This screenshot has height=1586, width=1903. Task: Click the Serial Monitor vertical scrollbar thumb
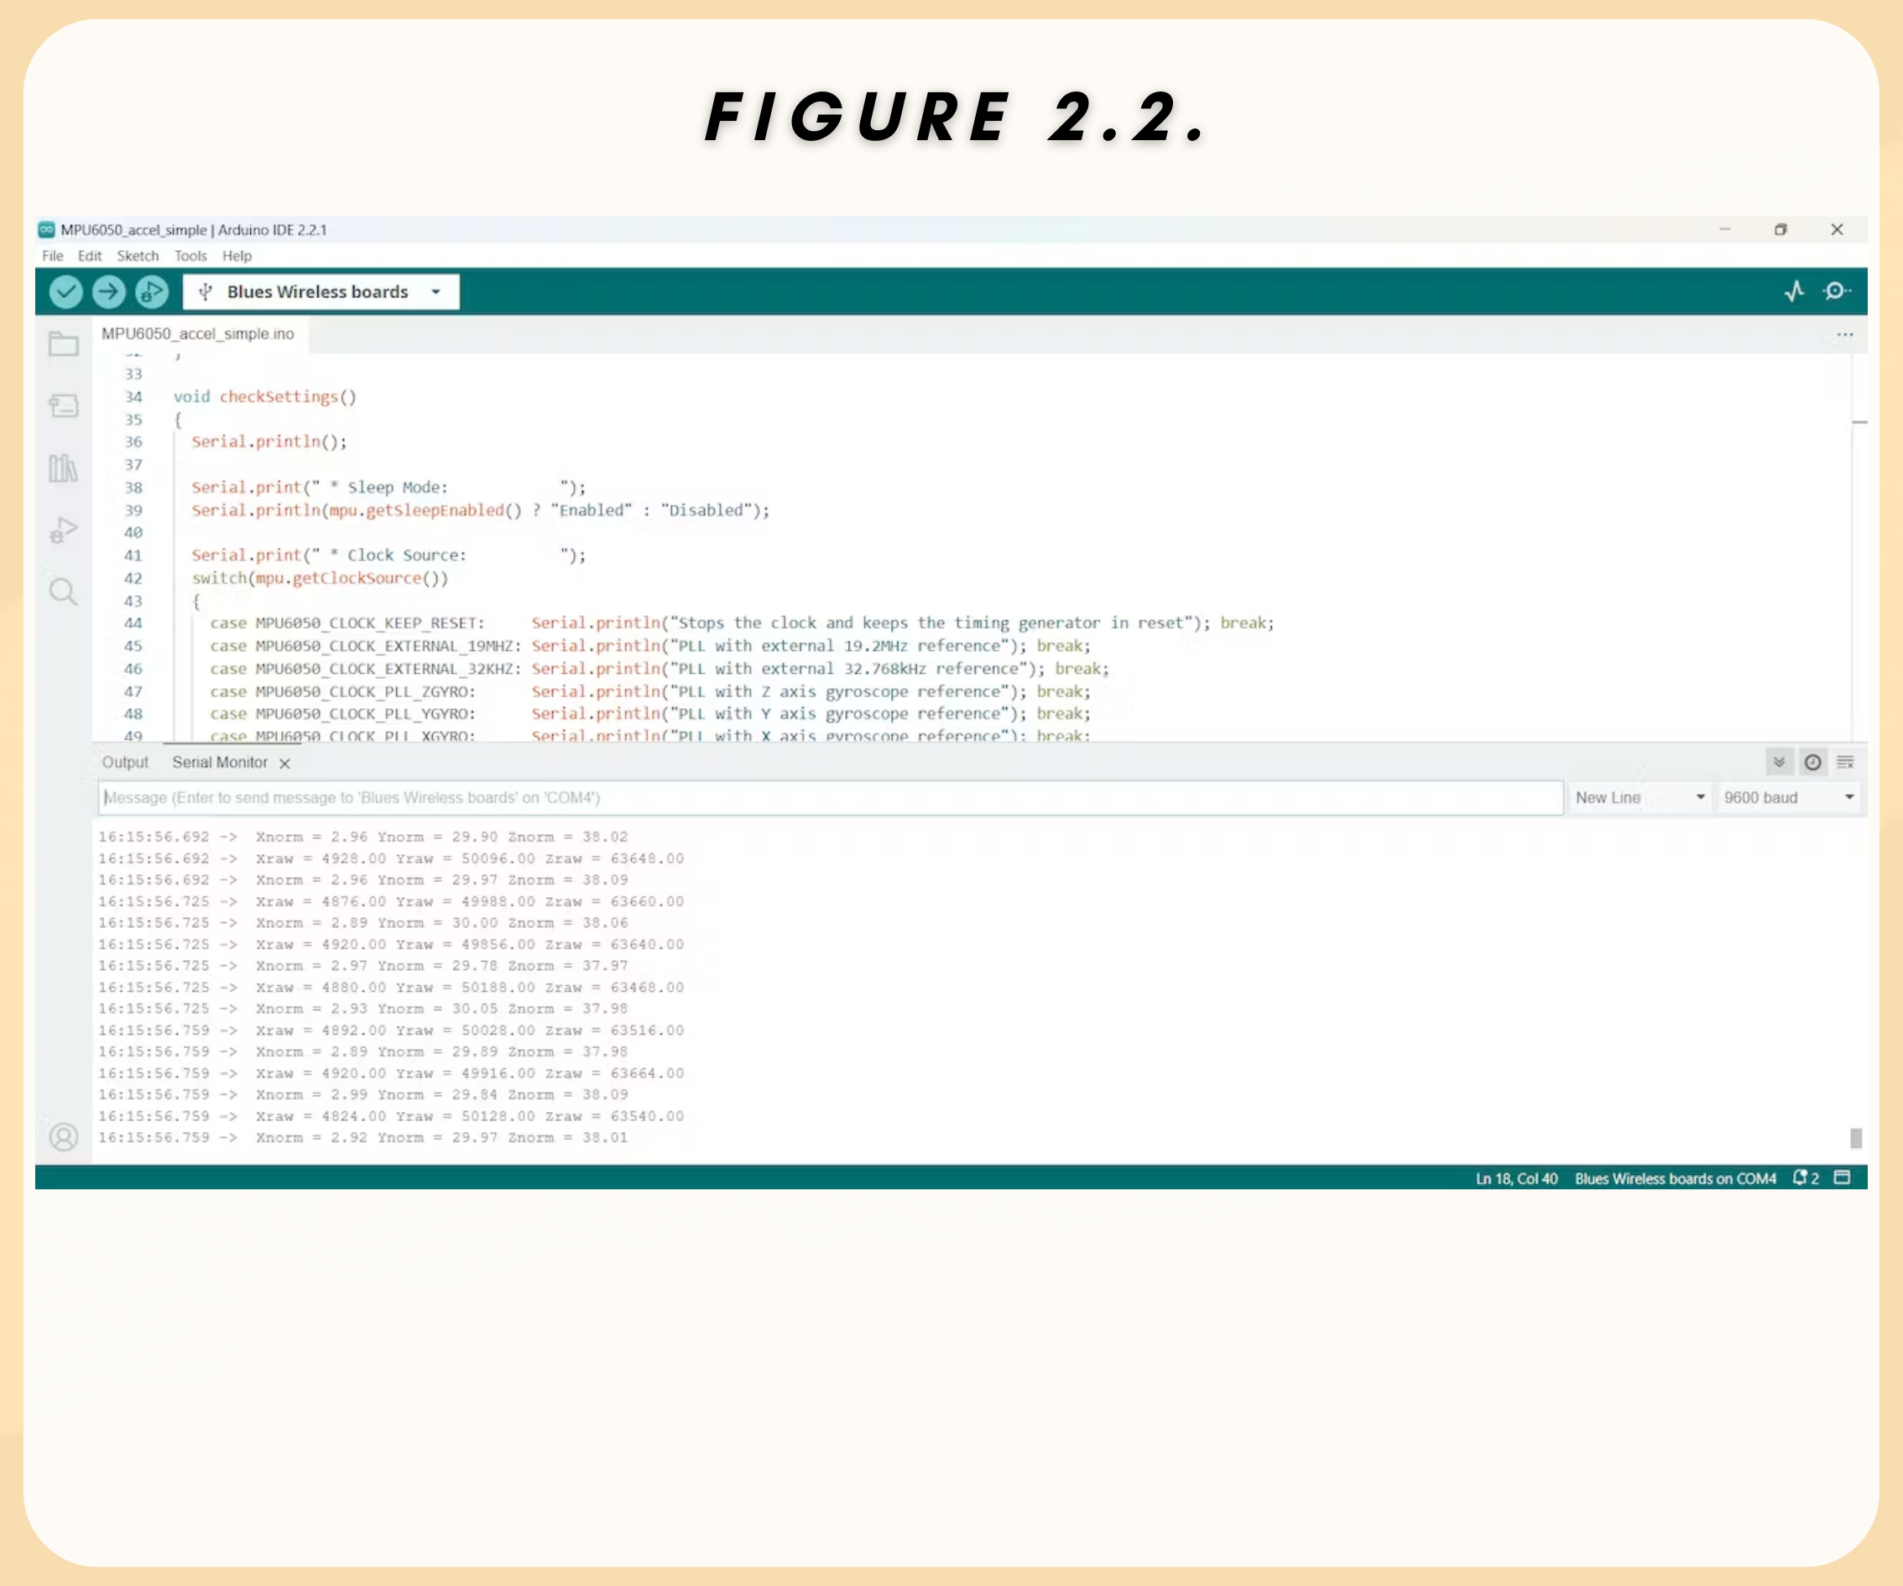[x=1855, y=1137]
